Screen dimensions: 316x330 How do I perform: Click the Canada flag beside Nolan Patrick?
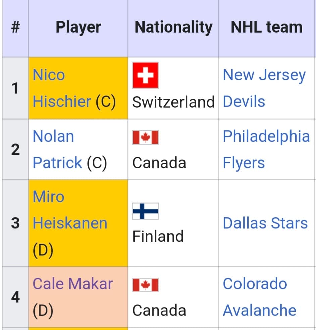tap(145, 137)
